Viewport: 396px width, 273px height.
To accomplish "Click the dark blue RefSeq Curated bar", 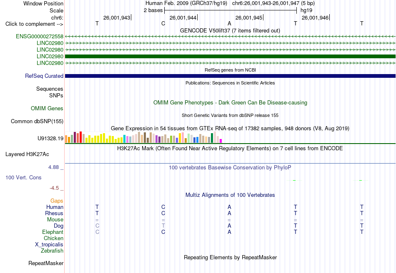I will (230, 76).
